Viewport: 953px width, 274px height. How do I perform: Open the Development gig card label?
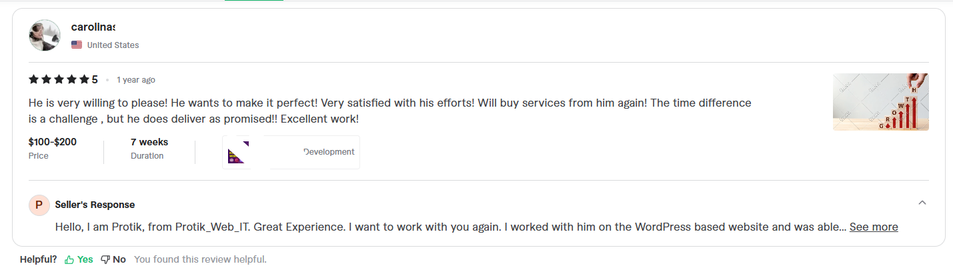coord(329,152)
